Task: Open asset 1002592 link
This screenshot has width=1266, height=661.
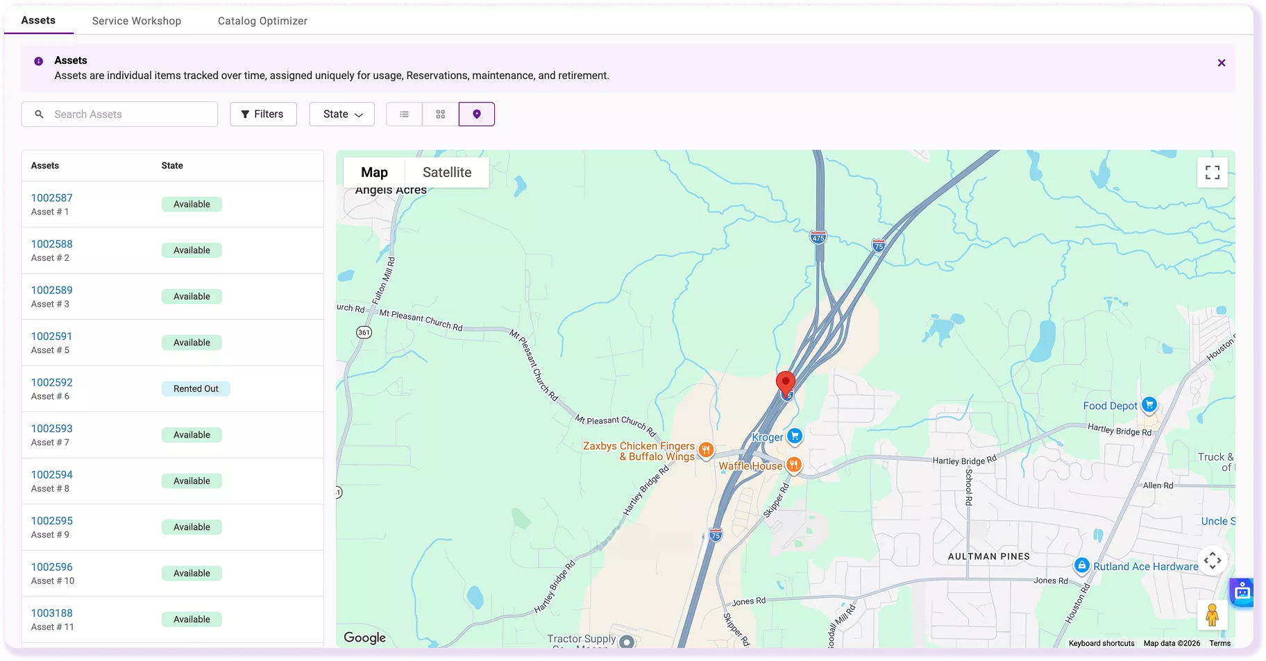Action: (x=52, y=383)
